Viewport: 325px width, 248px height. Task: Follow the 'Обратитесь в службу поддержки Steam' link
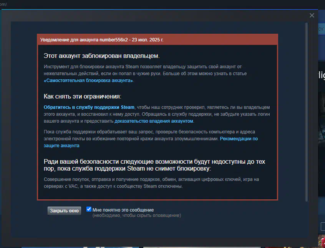tap(89, 107)
